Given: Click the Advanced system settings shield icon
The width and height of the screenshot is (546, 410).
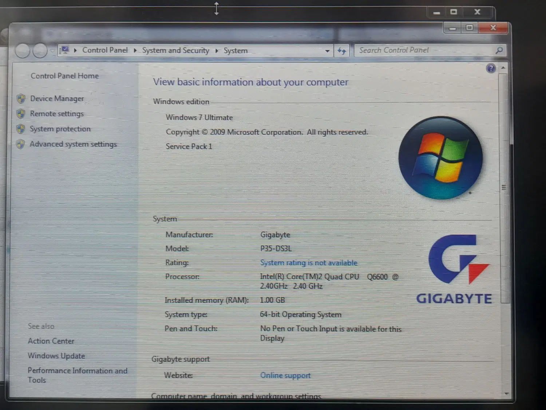Looking at the screenshot, I should click(20, 144).
